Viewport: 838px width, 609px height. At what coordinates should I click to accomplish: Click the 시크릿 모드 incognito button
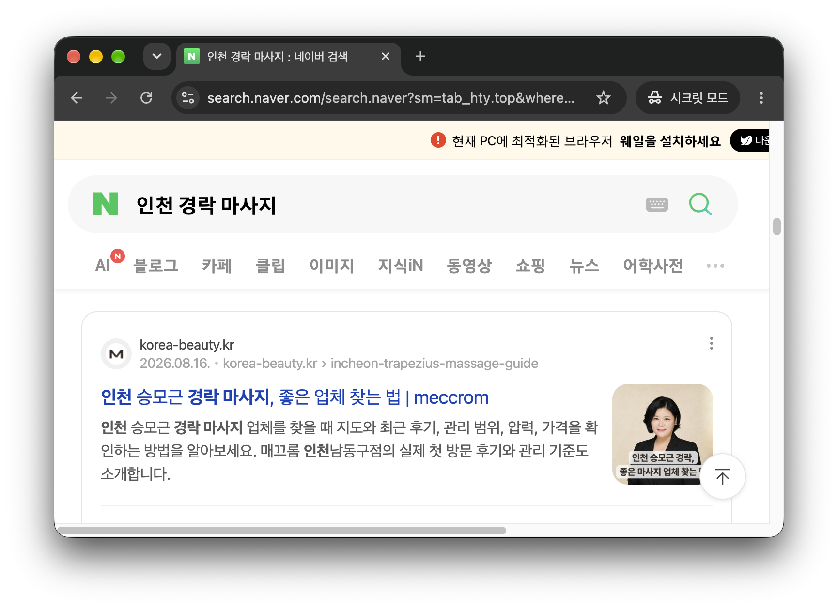[x=688, y=98]
